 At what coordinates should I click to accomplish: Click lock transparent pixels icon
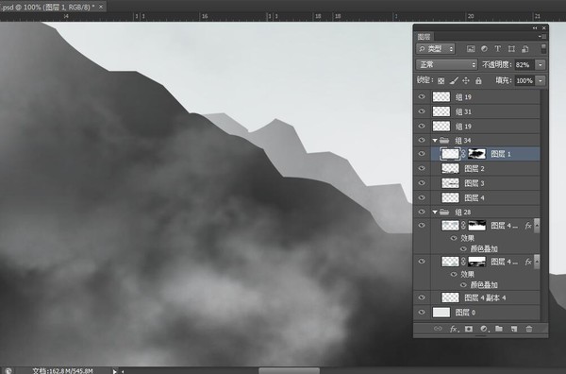441,80
